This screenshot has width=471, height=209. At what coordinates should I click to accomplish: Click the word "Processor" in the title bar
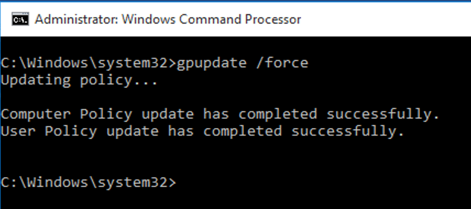point(274,20)
